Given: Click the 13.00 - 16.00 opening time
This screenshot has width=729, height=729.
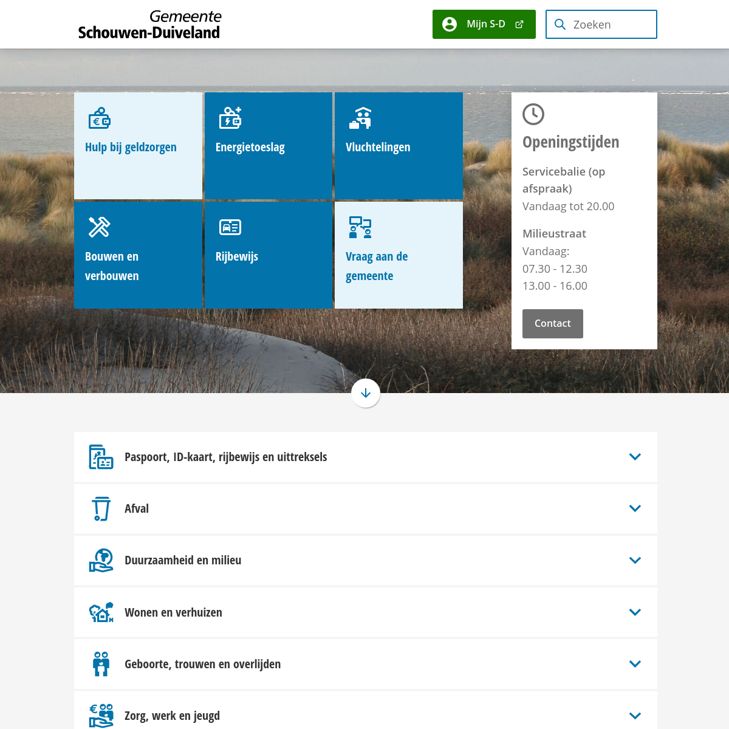Looking at the screenshot, I should tap(555, 286).
